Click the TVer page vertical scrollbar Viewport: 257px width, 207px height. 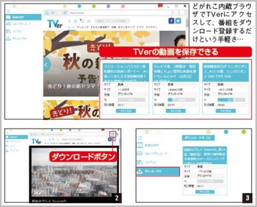click(187, 23)
